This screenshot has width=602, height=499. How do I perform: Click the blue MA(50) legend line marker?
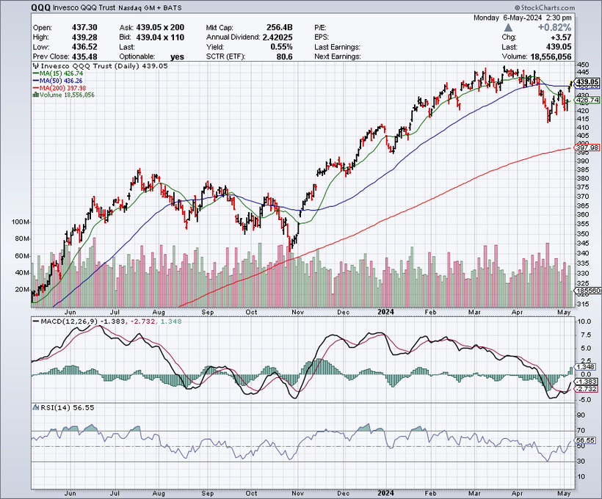[36, 81]
